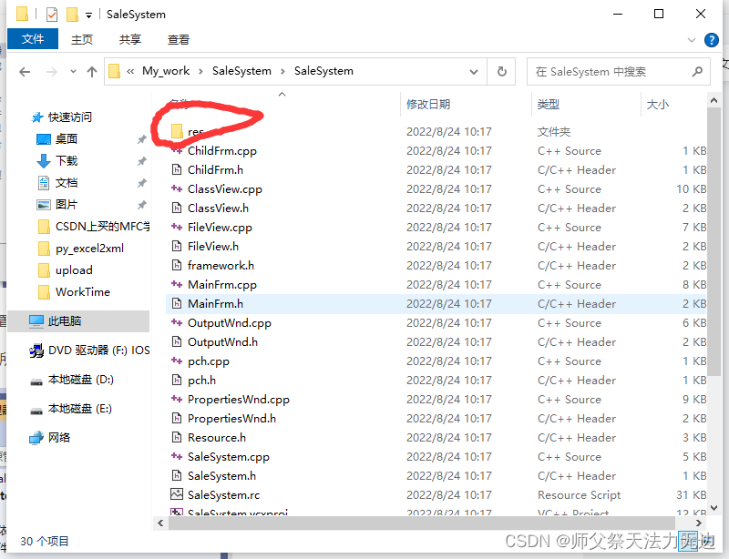Open the address bar breadcrumb dropdown arrow
729x559 pixels.
[x=474, y=71]
